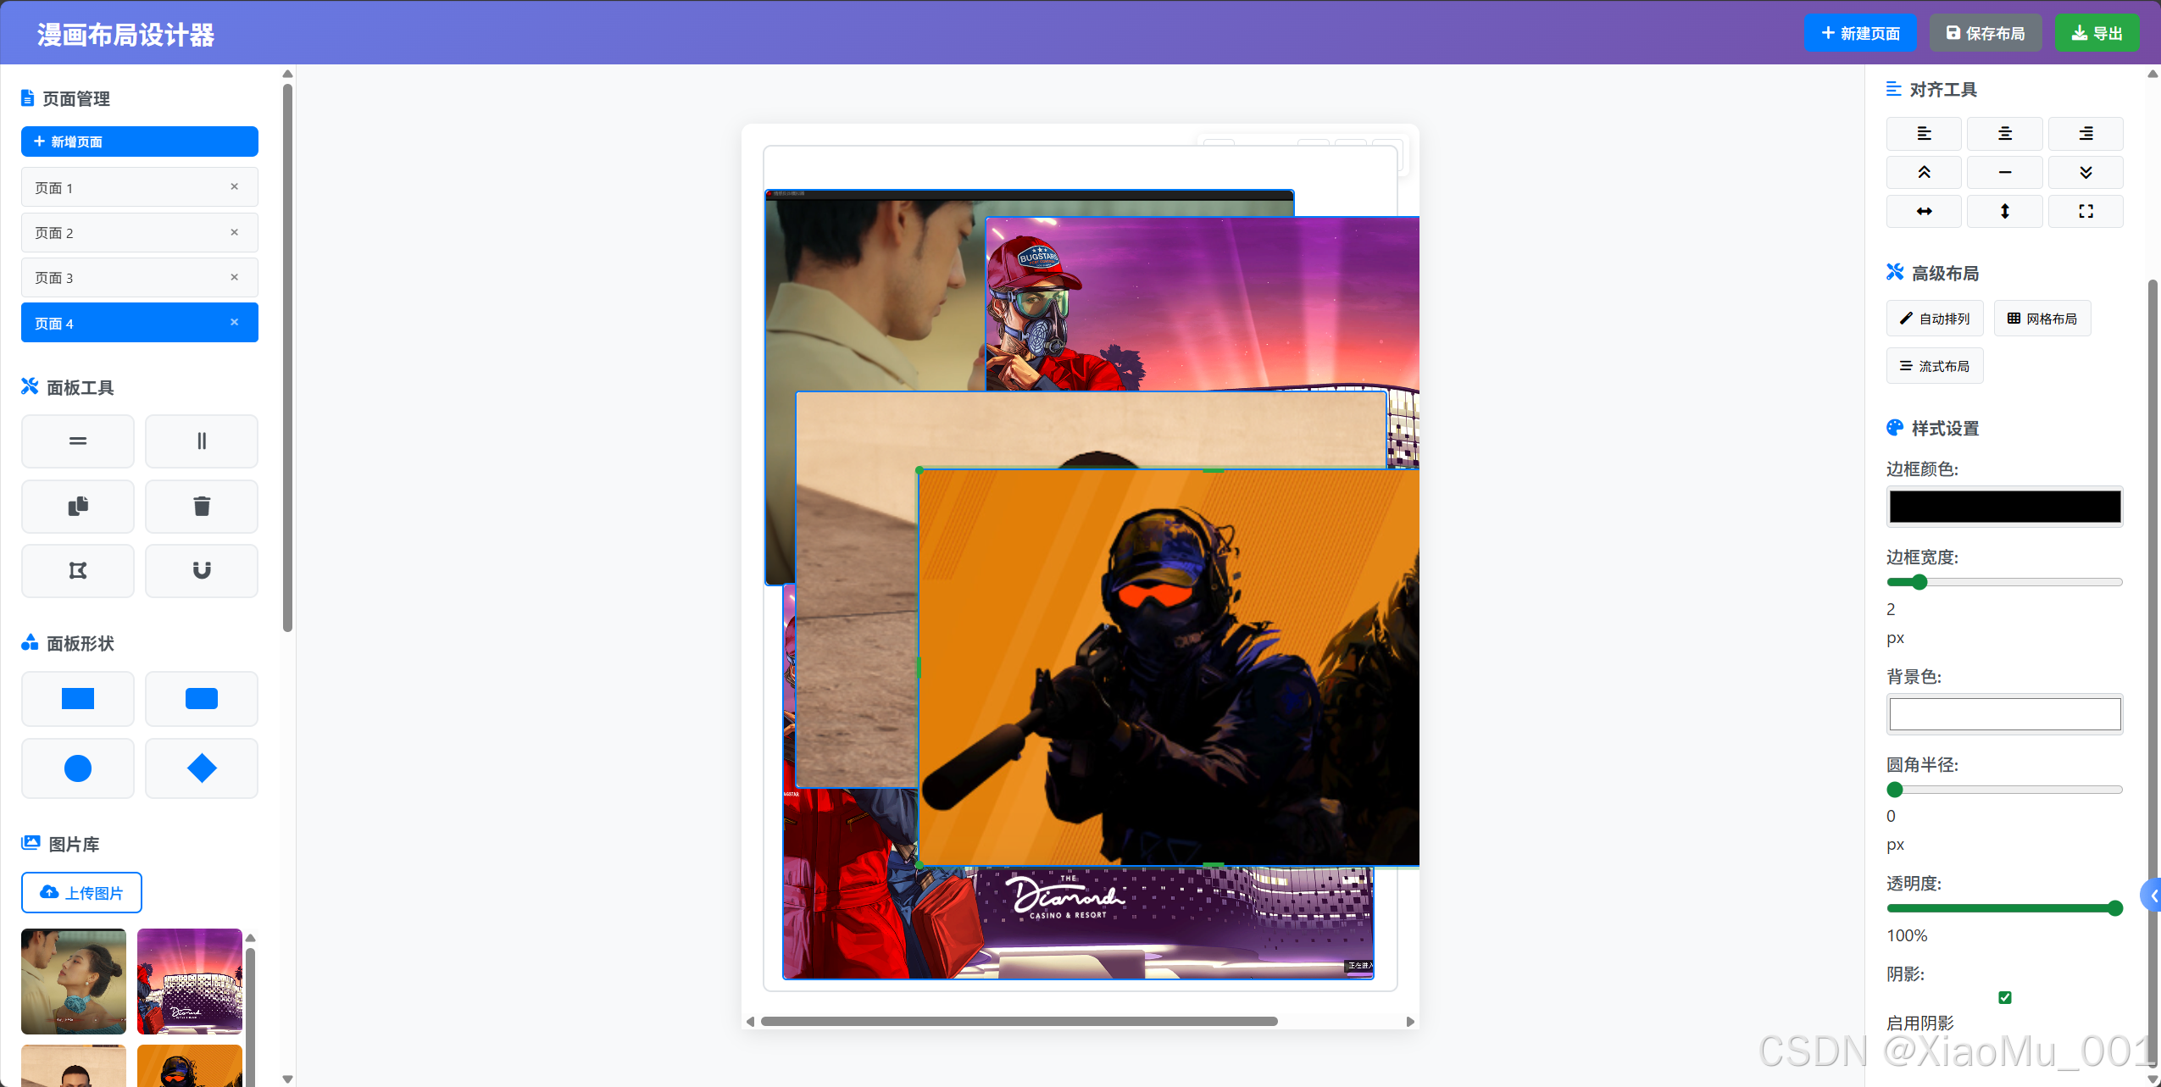The height and width of the screenshot is (1087, 2161).
Task: Click the align middle dash icon
Action: (x=2004, y=173)
